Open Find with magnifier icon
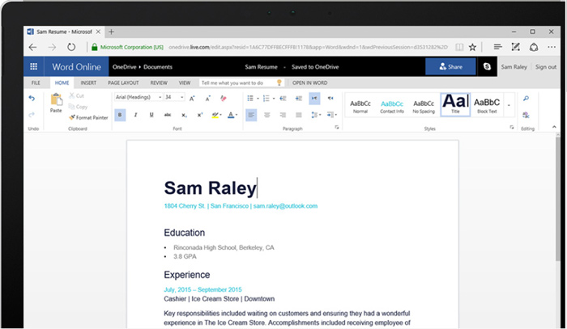The width and height of the screenshot is (567, 329). [526, 98]
